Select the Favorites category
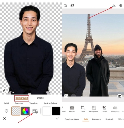Image resolution: width=124 pixels, height=128 pixels. [19, 103]
